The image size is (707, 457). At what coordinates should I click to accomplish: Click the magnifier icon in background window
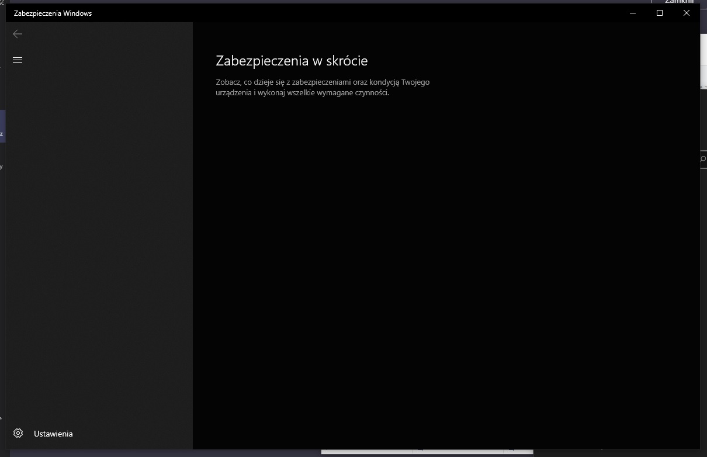click(703, 158)
